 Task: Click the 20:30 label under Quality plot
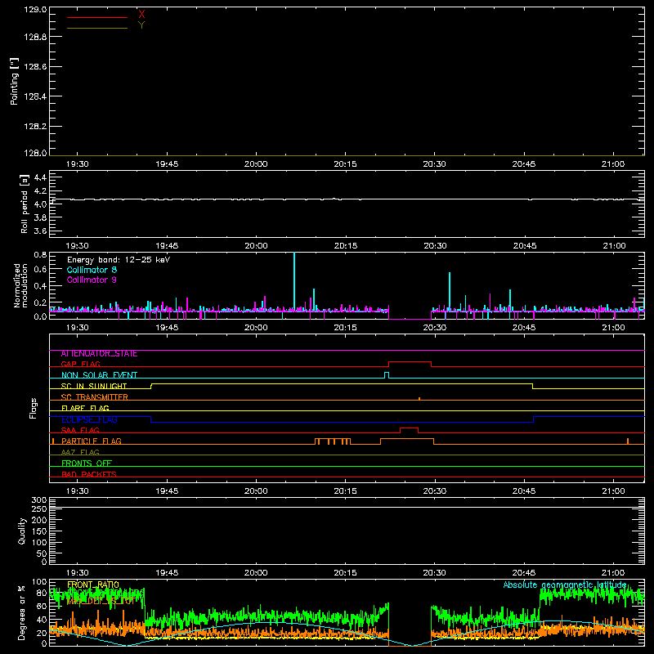tap(435, 573)
